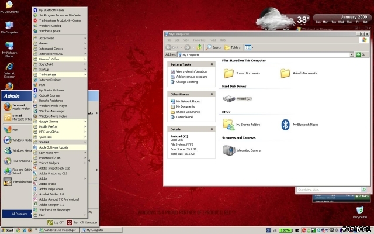Viewport: 374px width, 234px height.
Task: Go up one folder level
Action: pyautogui.click(x=199, y=47)
